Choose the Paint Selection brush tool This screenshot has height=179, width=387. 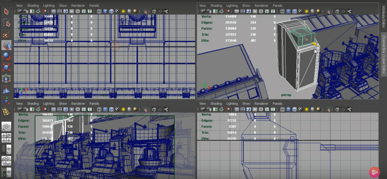(x=6, y=34)
